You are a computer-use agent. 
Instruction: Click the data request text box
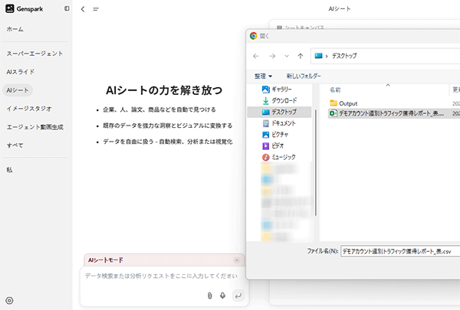(x=161, y=276)
